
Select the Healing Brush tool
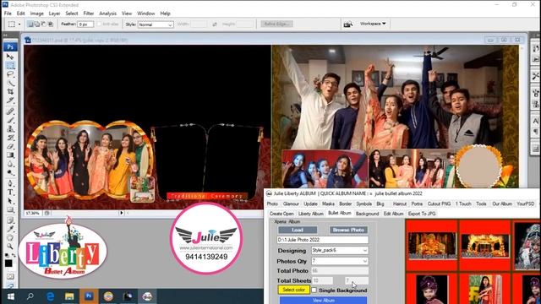point(10,111)
